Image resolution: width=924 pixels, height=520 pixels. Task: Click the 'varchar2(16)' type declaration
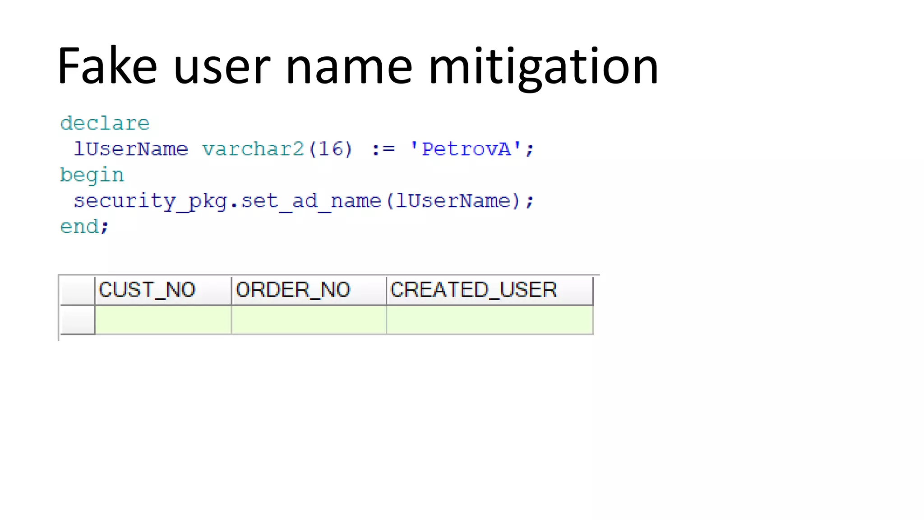tap(277, 149)
